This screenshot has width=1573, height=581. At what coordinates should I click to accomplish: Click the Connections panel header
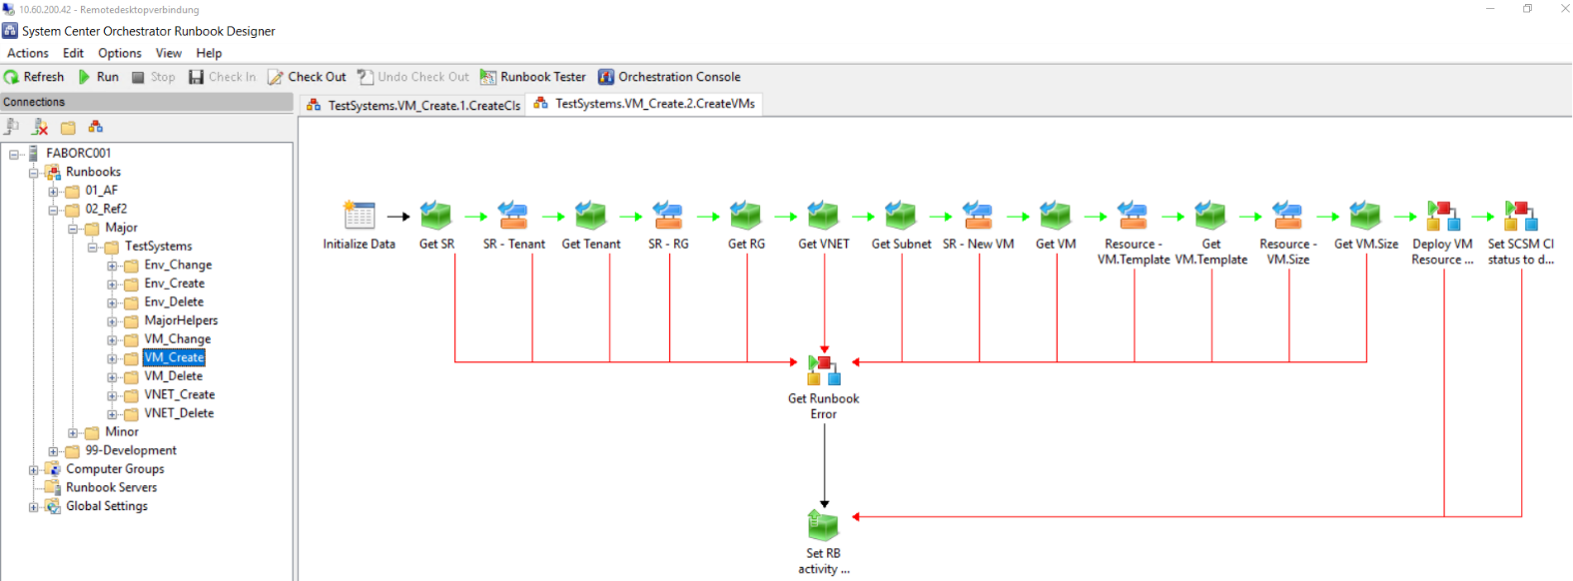[x=147, y=102]
